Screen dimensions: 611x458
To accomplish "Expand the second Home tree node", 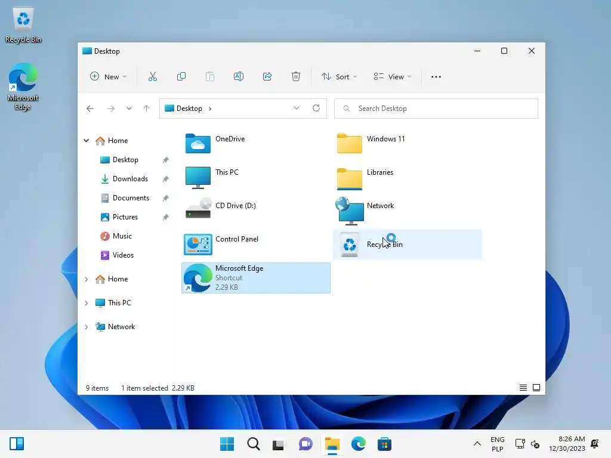I will coord(86,279).
